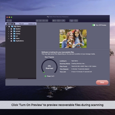115x115 pixels.
Task: Open the settings gear menu
Action: [x=54, y=21]
